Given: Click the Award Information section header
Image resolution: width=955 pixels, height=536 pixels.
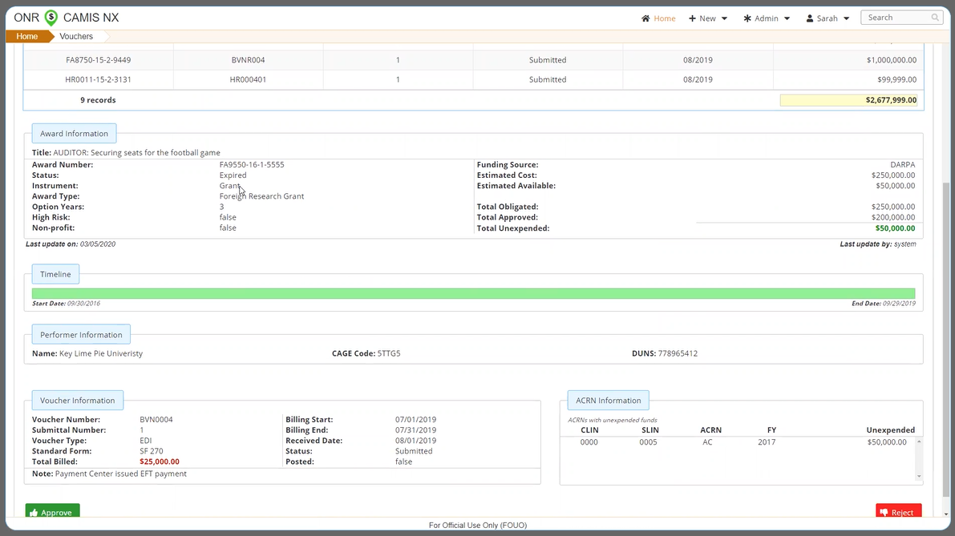Looking at the screenshot, I should pyautogui.click(x=75, y=133).
